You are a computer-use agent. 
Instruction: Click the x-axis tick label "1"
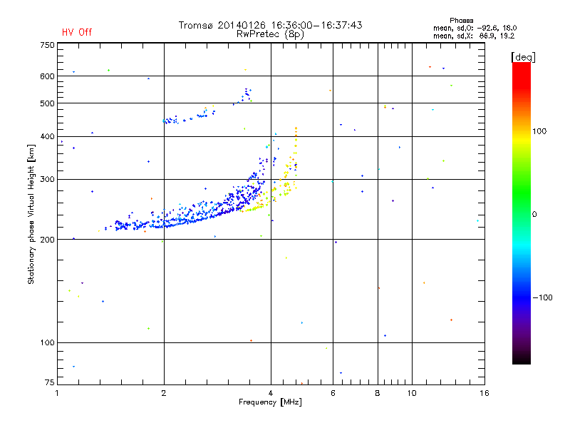coord(57,393)
